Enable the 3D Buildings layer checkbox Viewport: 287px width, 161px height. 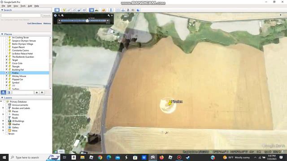point(7,121)
